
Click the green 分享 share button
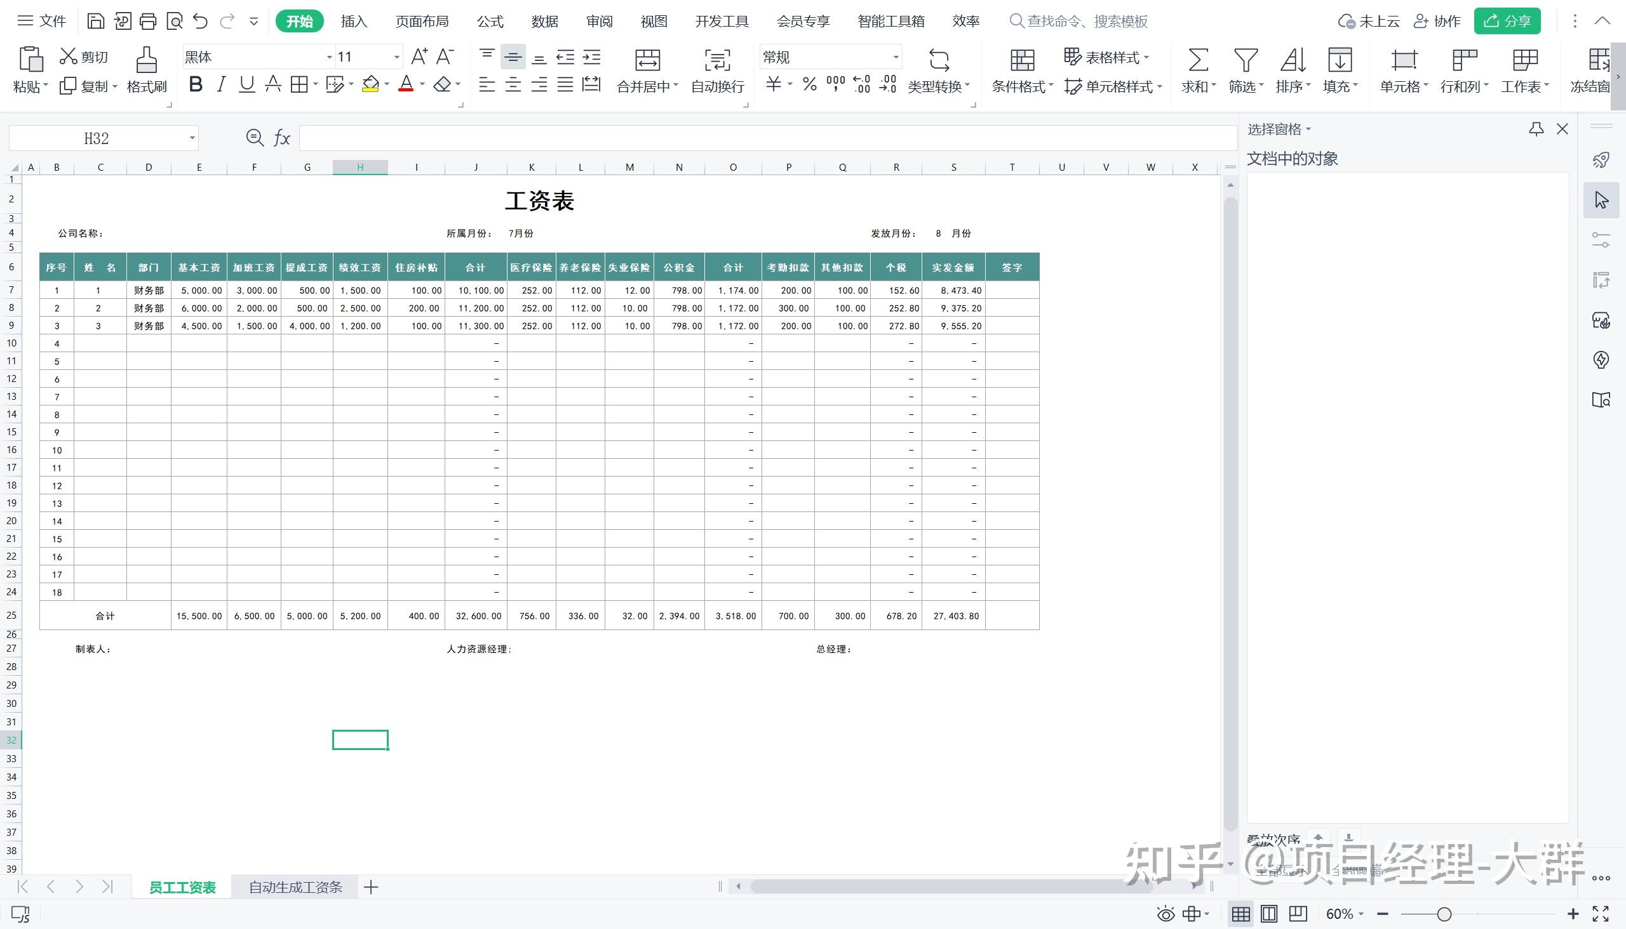tap(1507, 21)
